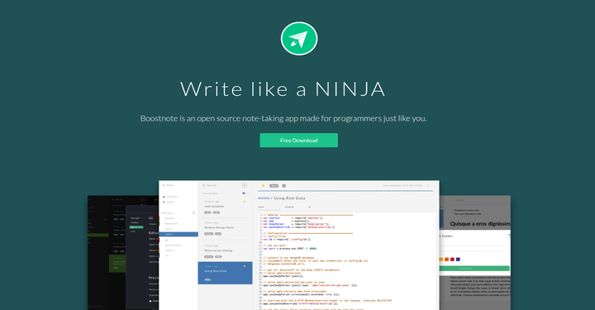Screen dimensions: 595x310
Task: Collapse the Project tree triangle
Action: 163,212
